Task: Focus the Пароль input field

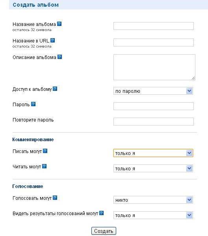Action: [154, 106]
